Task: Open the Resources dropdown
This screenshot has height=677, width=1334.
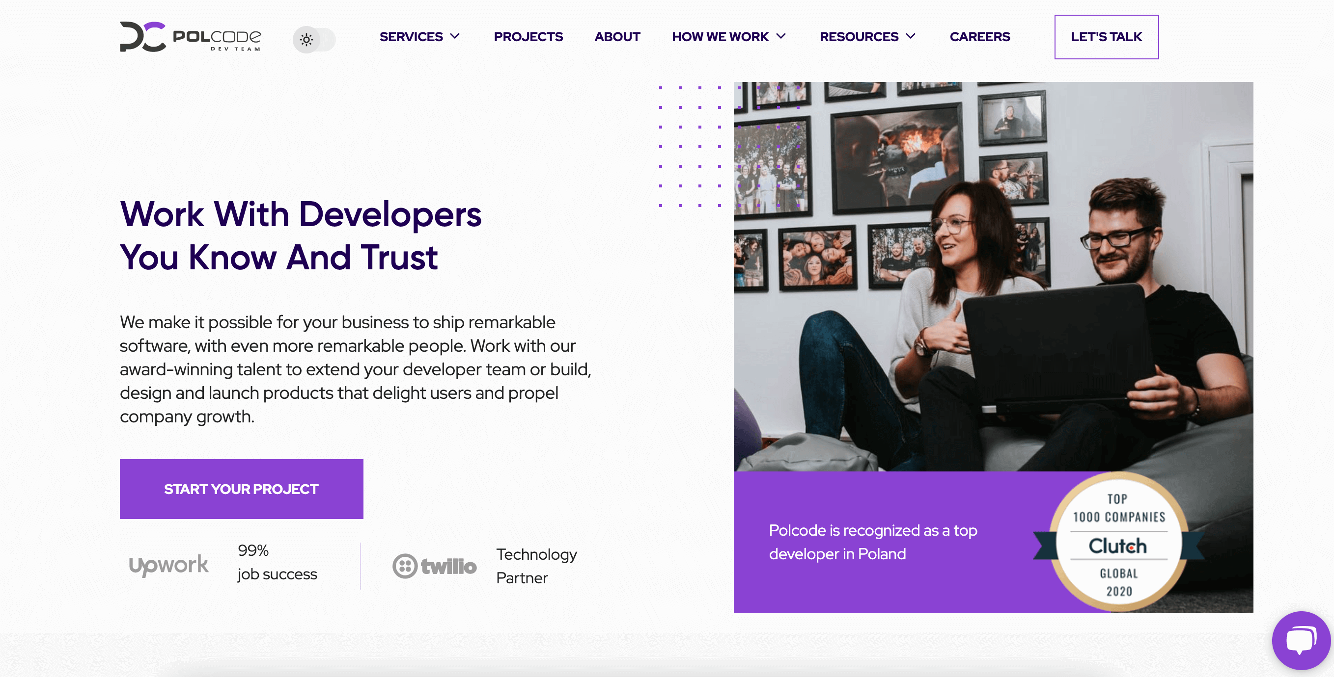Action: 868,36
